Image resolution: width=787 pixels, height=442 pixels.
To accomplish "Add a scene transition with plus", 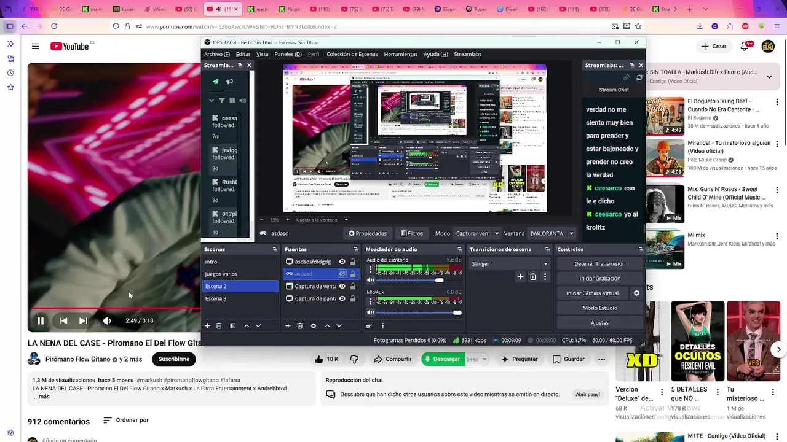I will [x=520, y=277].
